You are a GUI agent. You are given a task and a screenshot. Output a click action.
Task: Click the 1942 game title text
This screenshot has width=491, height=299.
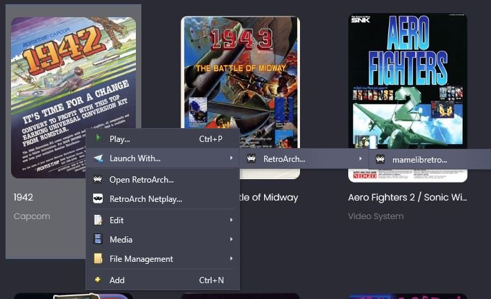(x=23, y=197)
